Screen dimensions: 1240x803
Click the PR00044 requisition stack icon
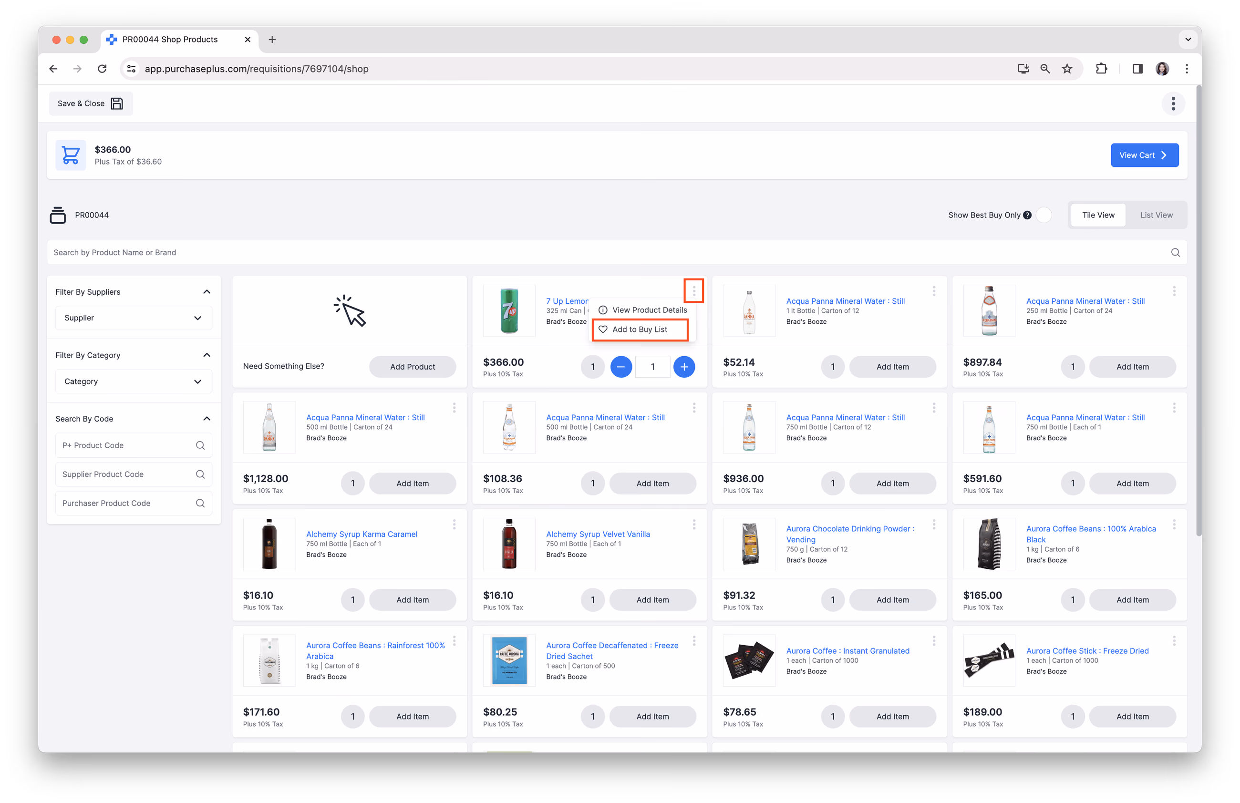(x=58, y=215)
